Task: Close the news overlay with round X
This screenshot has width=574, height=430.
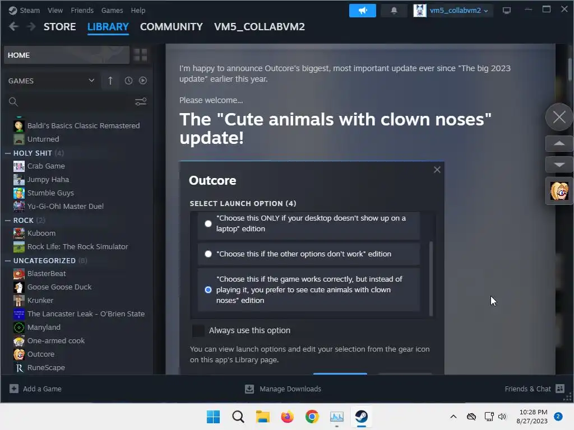Action: tap(559, 118)
